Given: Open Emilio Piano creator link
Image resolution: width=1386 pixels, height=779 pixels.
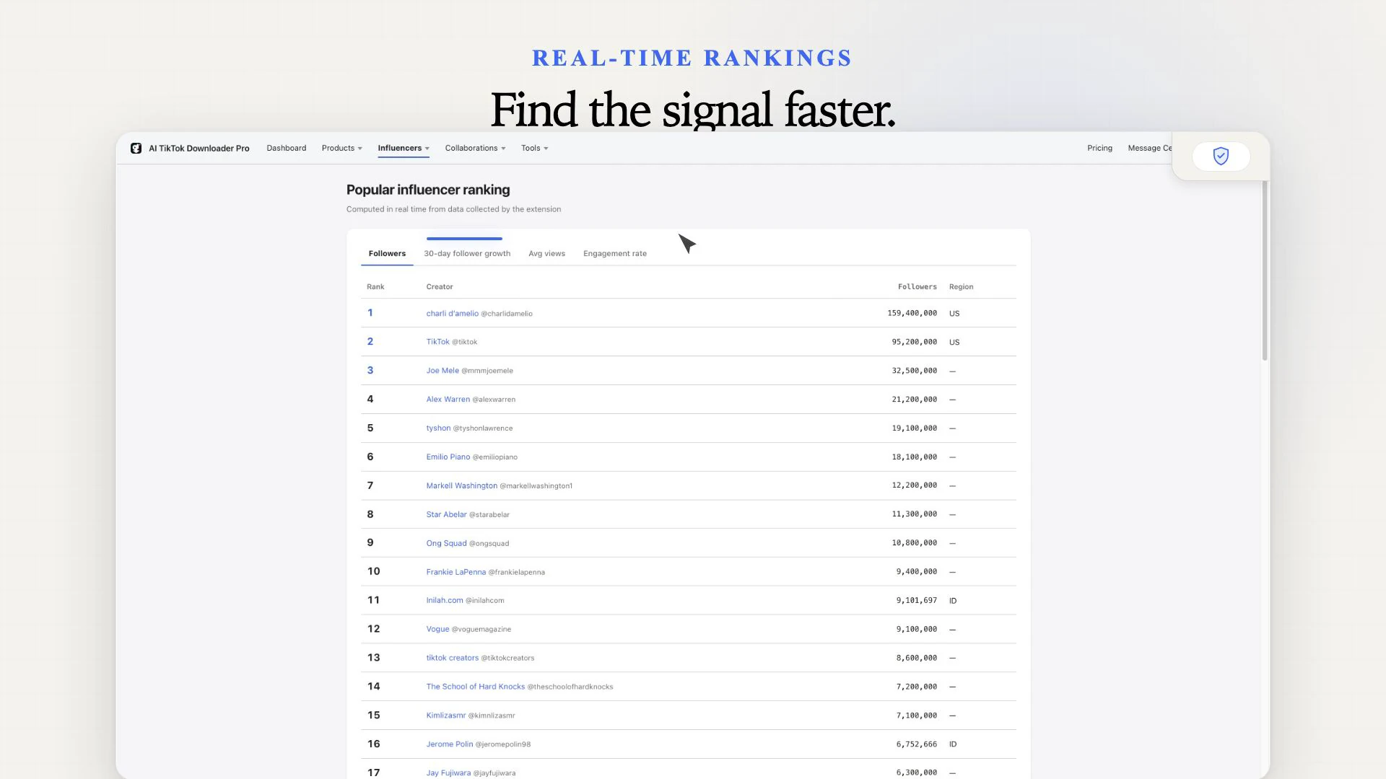Looking at the screenshot, I should coord(448,457).
